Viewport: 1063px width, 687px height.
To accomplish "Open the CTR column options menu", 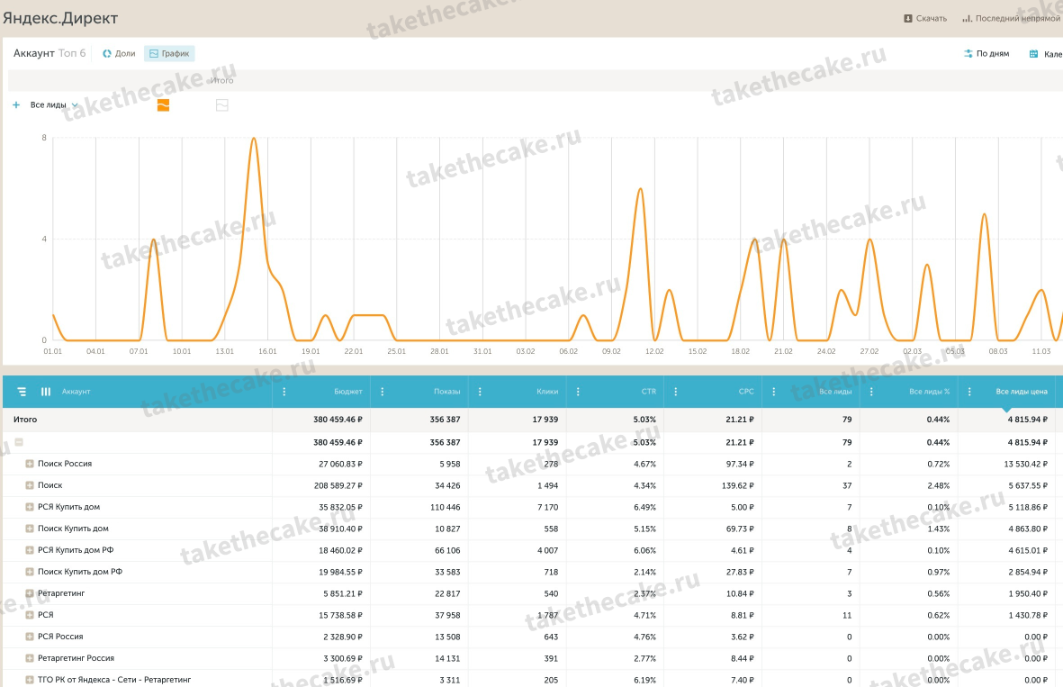I will 578,392.
